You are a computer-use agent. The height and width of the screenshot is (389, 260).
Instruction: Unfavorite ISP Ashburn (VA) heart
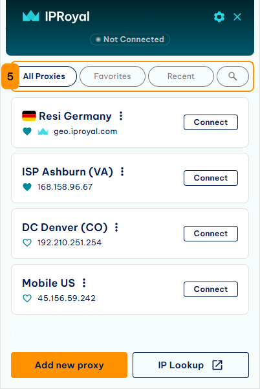point(27,187)
